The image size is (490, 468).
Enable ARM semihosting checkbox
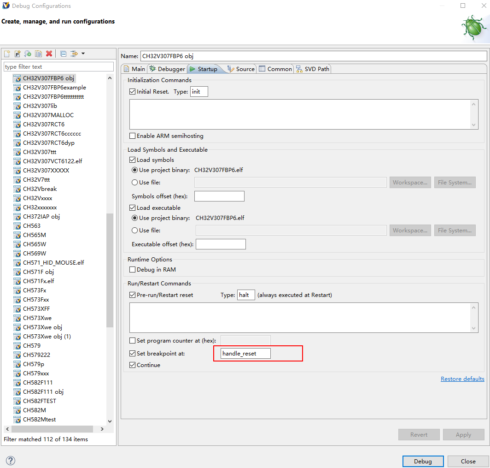click(x=133, y=136)
